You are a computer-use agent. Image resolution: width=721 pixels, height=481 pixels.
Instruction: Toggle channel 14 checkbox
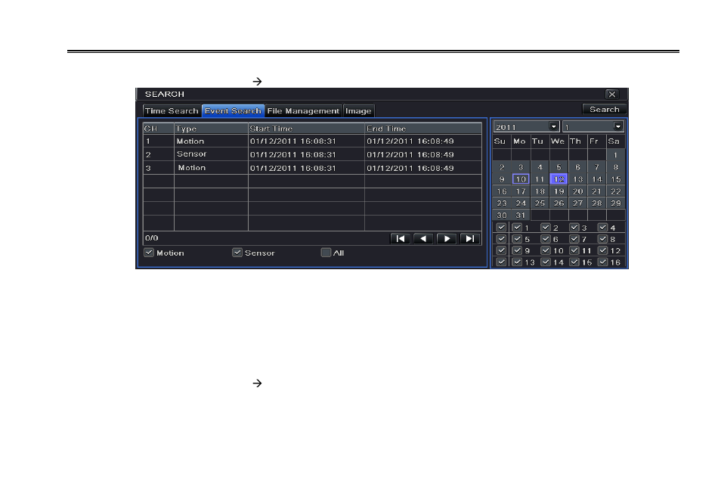tap(546, 262)
